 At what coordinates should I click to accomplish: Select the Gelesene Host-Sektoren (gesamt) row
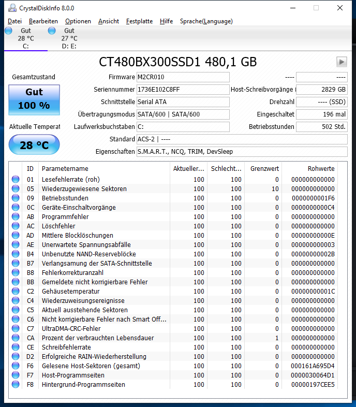174,366
